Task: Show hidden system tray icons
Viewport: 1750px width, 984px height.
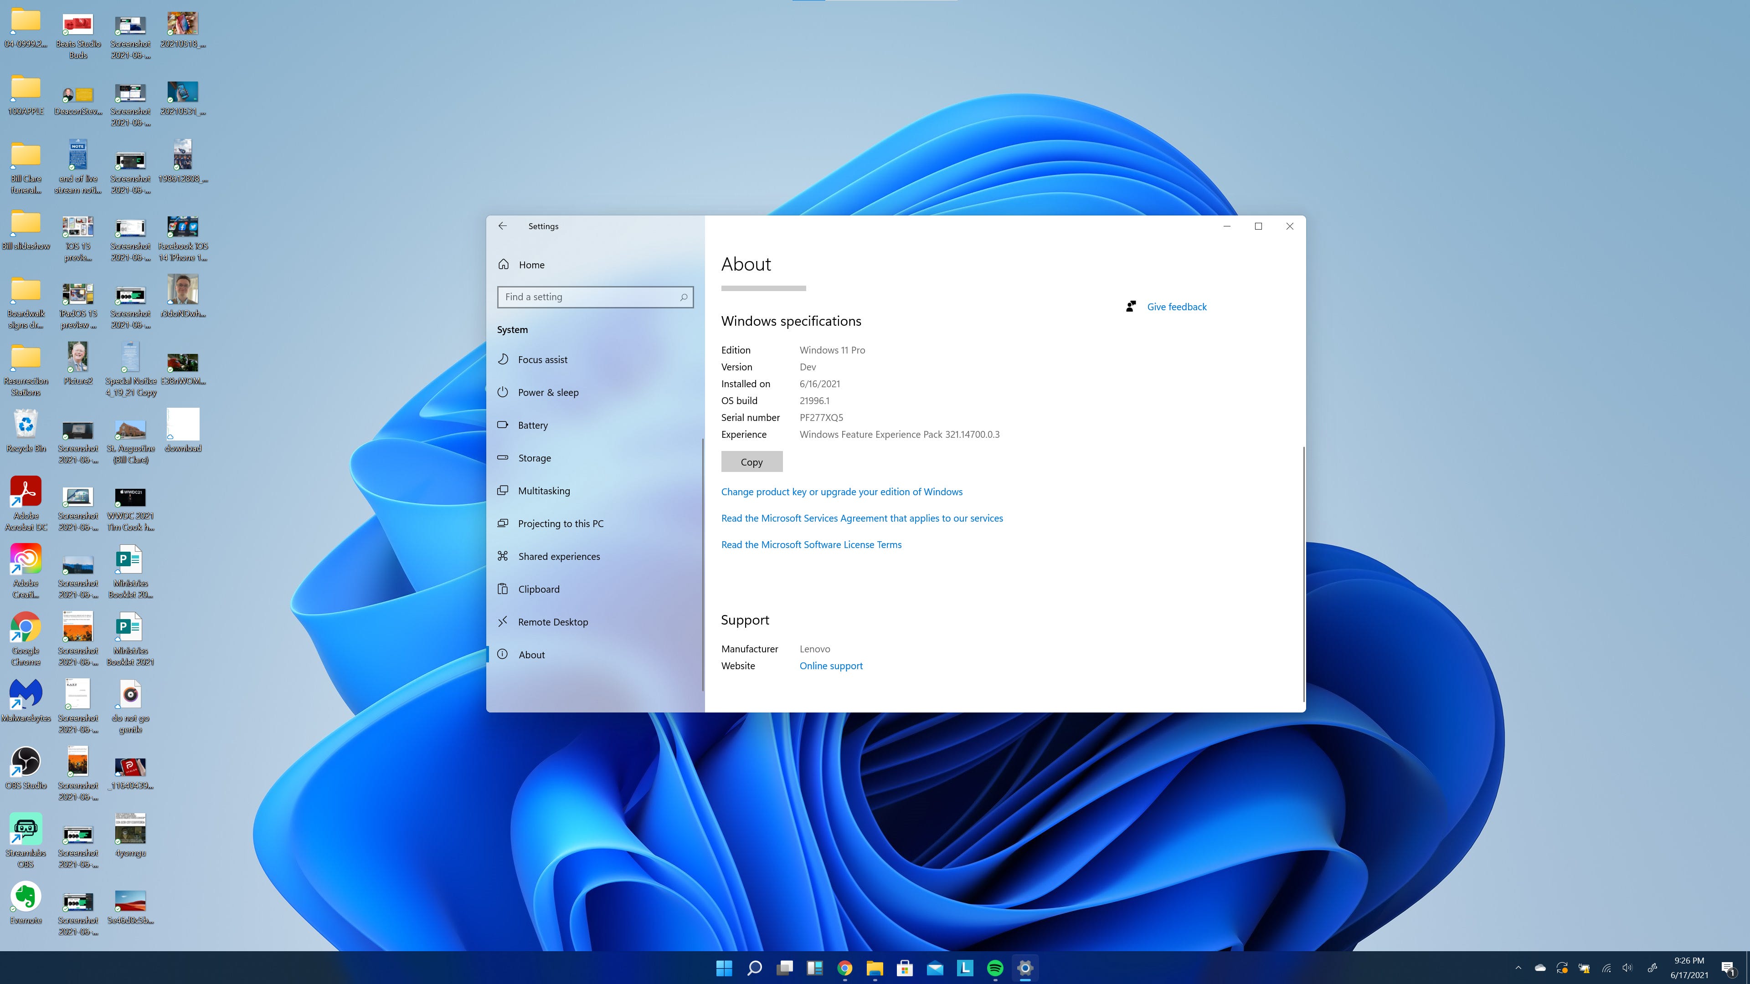Action: pos(1518,968)
